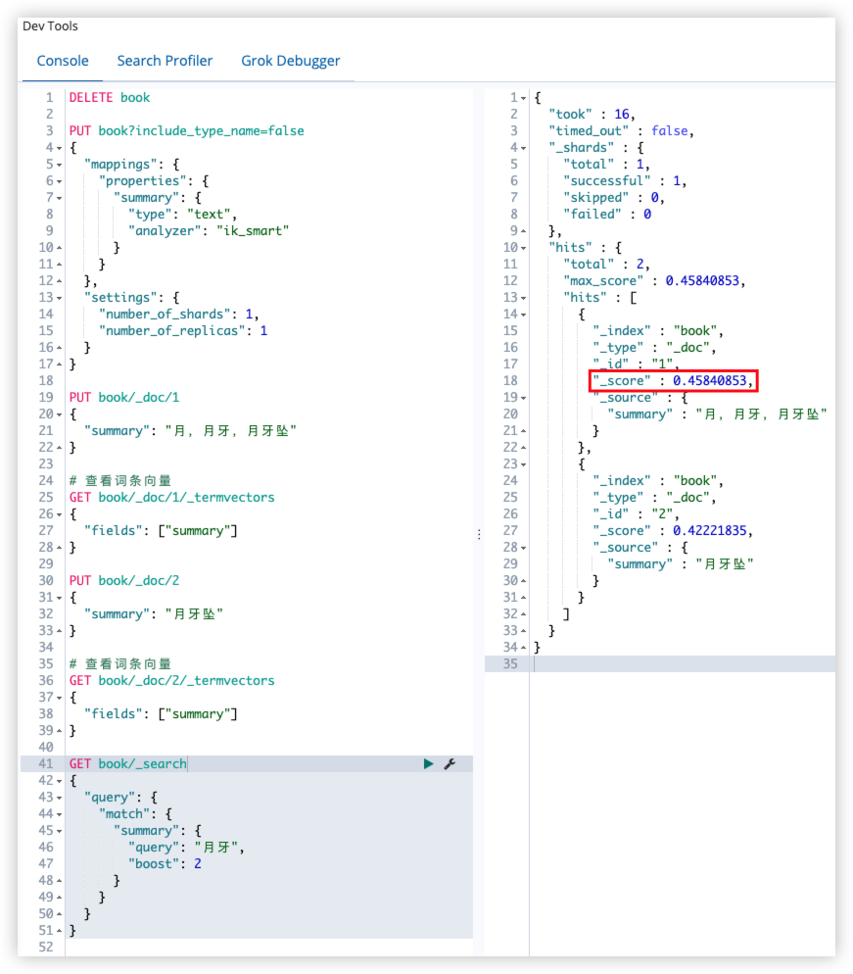The width and height of the screenshot is (853, 974).
Task: Collapse the "mappings" block at line 5
Action: coord(60,165)
